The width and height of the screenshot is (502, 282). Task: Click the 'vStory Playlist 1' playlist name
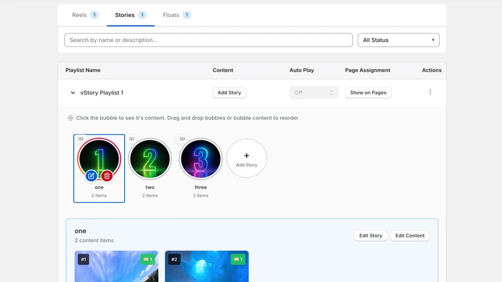point(102,93)
